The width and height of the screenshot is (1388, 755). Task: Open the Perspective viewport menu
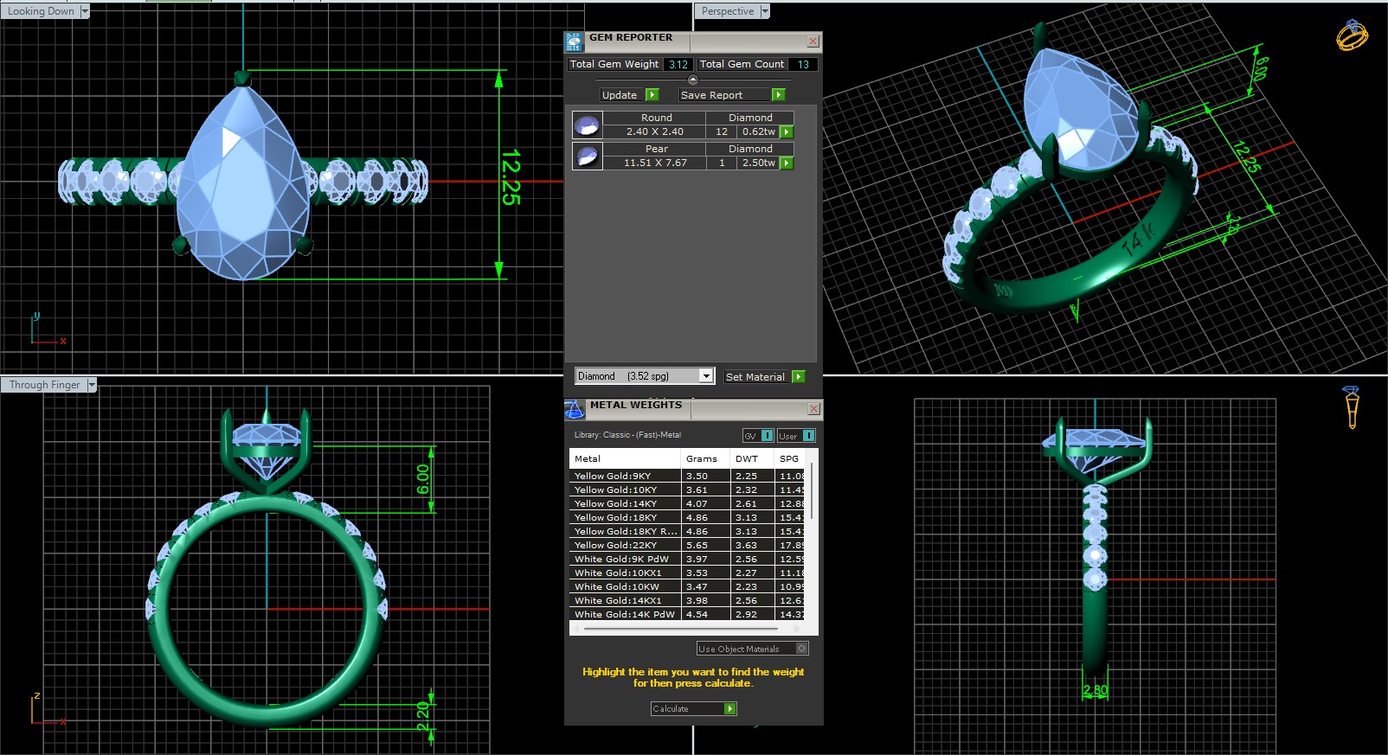pos(765,11)
